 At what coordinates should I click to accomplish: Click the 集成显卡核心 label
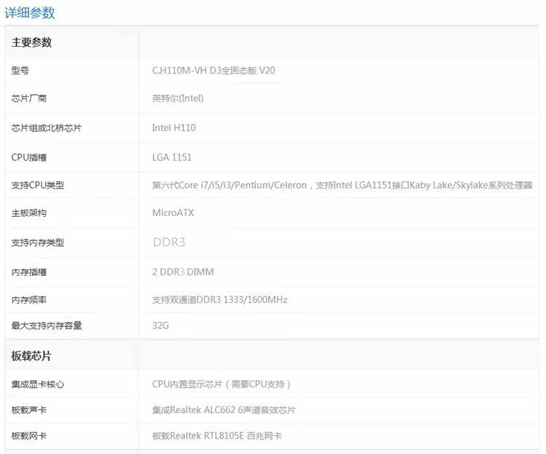tap(38, 384)
